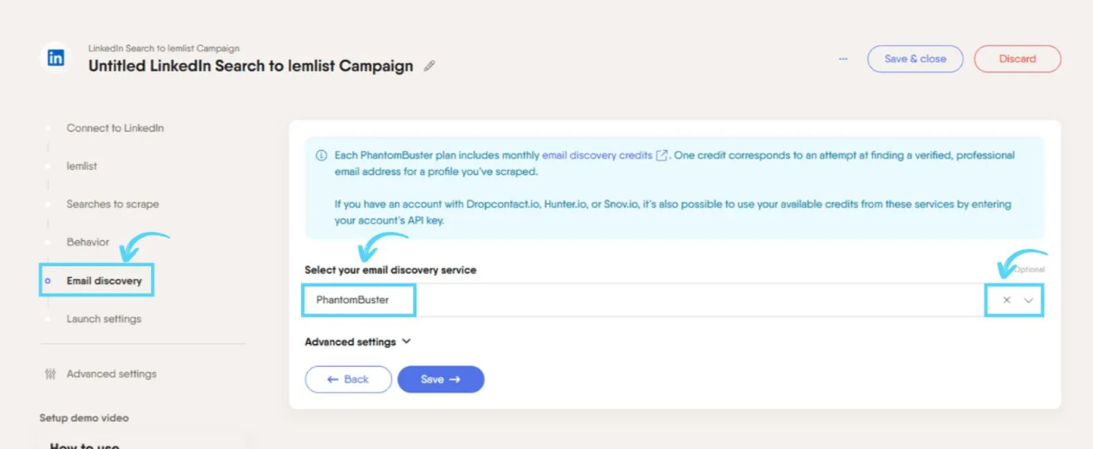Viewport: 1093px width, 449px height.
Task: Open the lemlist step in sidebar
Action: (82, 166)
